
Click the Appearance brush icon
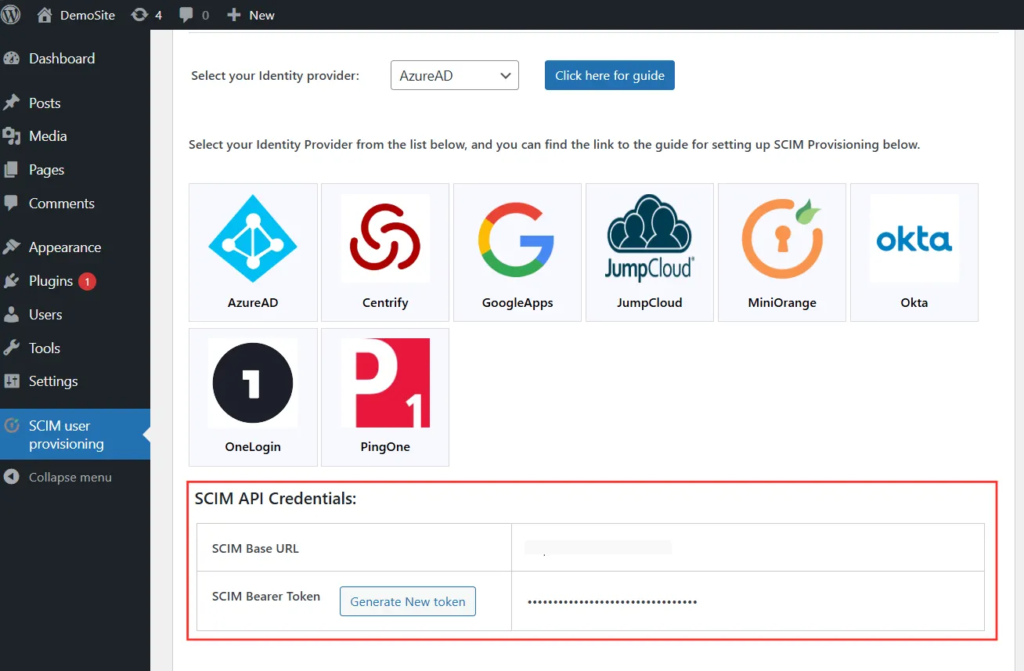coord(12,247)
